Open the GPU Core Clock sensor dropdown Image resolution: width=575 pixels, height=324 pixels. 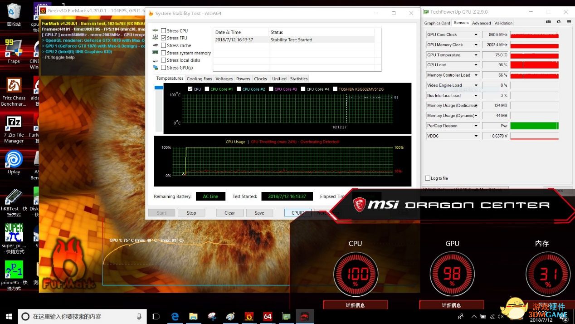pos(476,34)
